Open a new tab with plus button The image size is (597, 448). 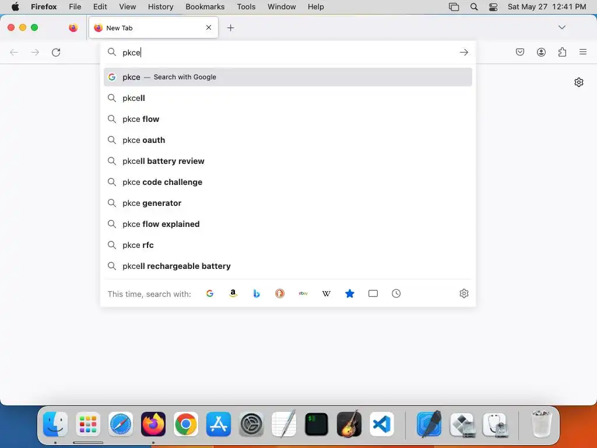[x=230, y=27]
